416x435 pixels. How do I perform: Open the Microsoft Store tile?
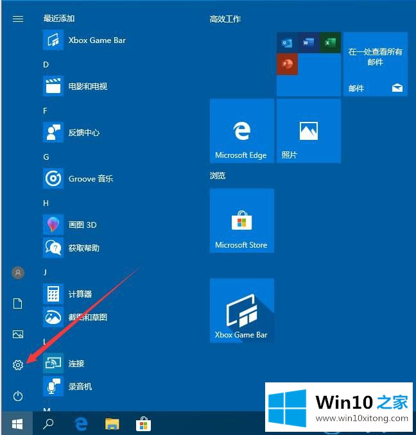tap(242, 221)
